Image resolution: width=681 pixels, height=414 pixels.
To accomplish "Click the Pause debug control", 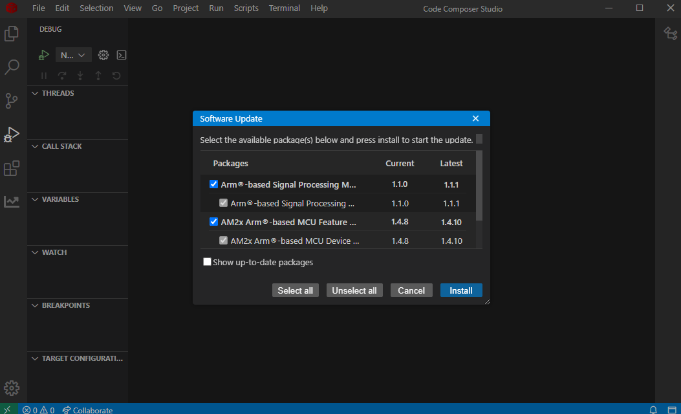I will tap(44, 76).
